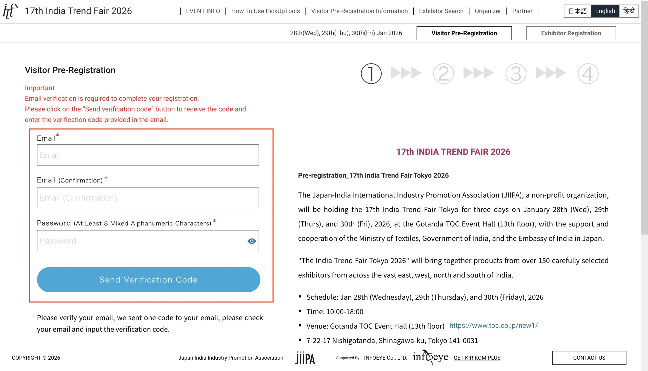Click the ITF logo in the header
648x371 pixels.
(10, 11)
